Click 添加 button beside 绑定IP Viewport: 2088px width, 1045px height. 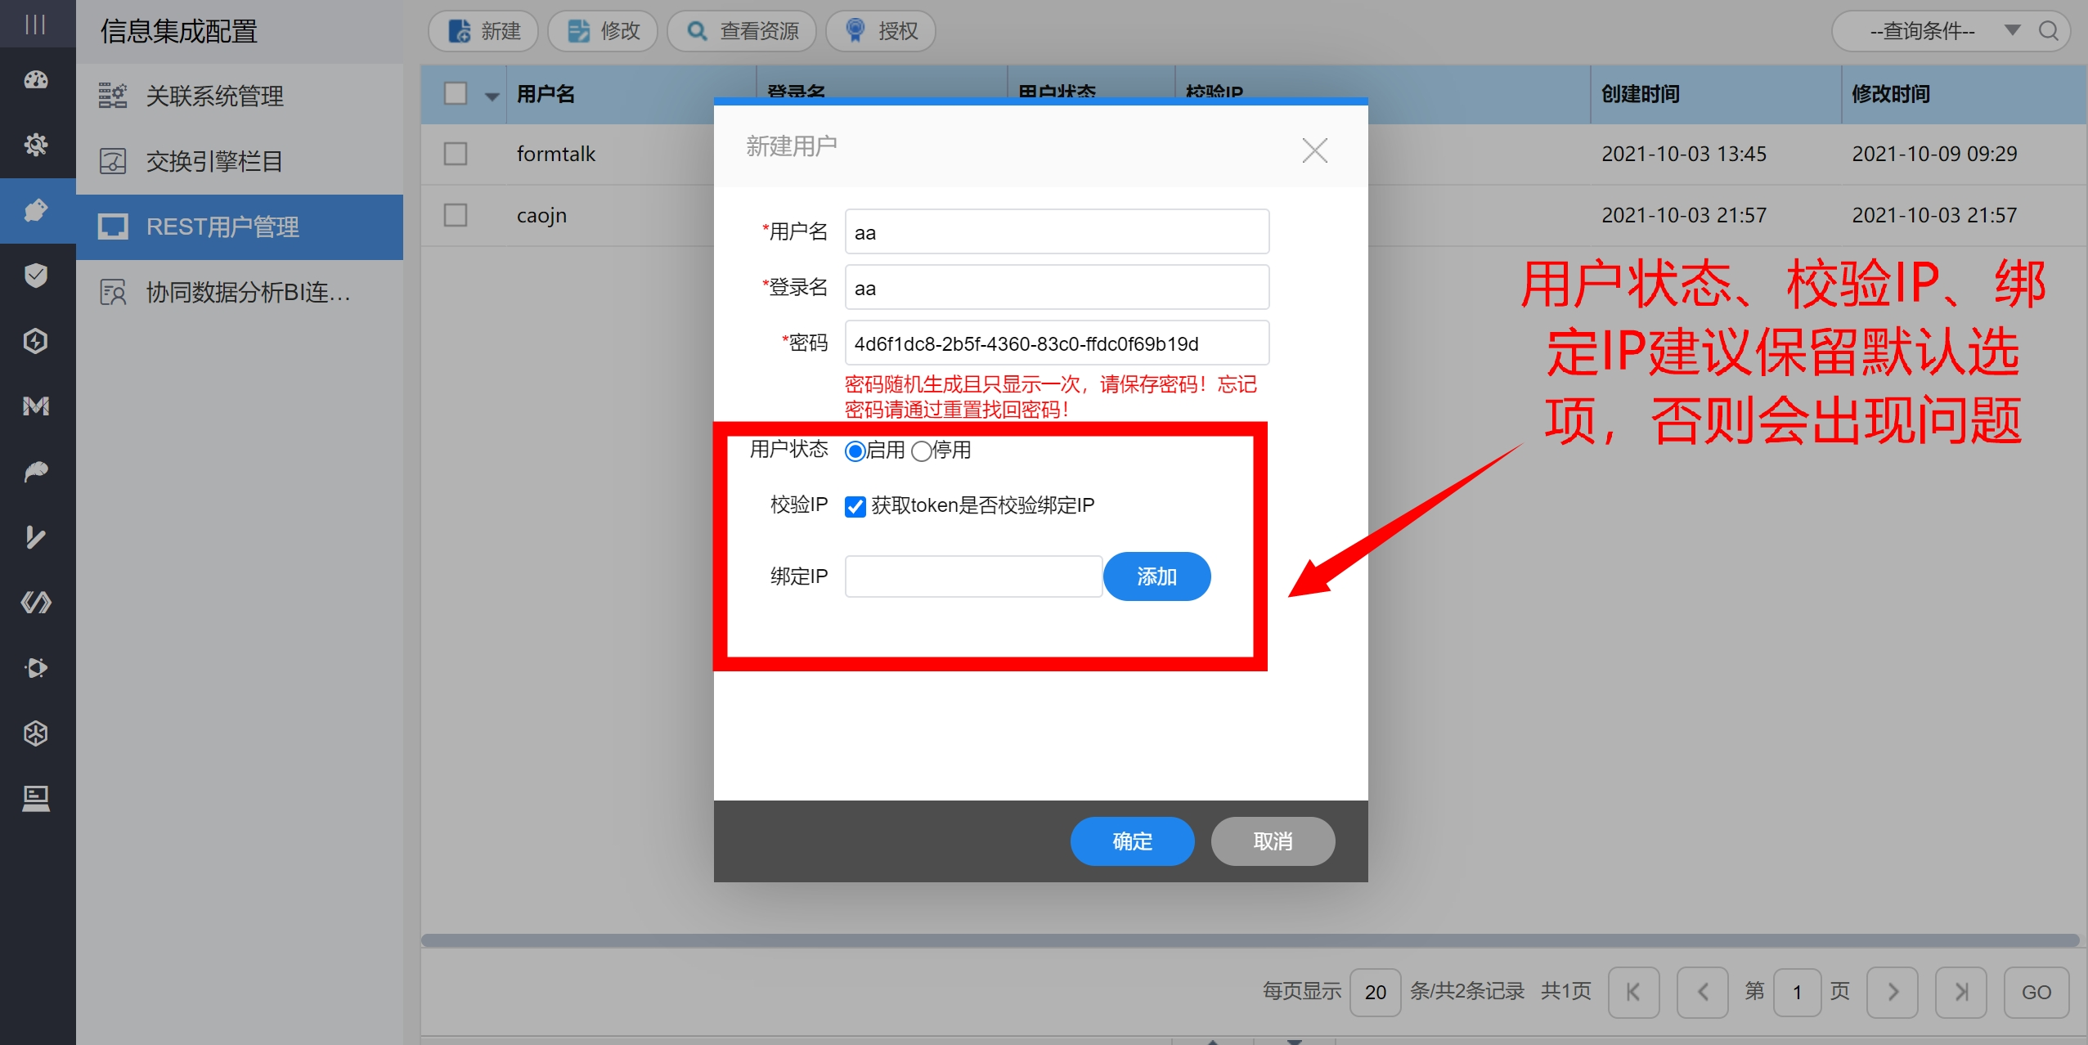(x=1156, y=576)
